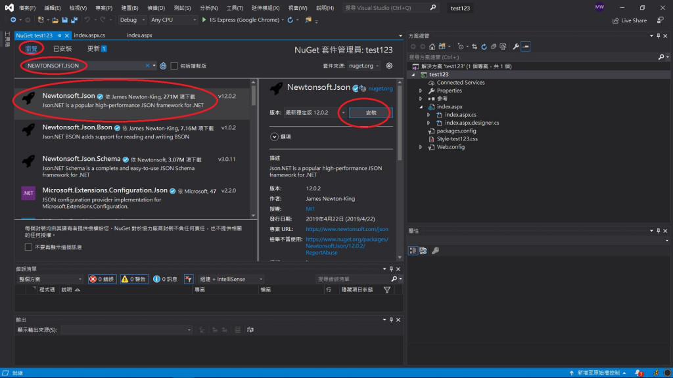Enable the include prerelease checkbox

pyautogui.click(x=174, y=66)
